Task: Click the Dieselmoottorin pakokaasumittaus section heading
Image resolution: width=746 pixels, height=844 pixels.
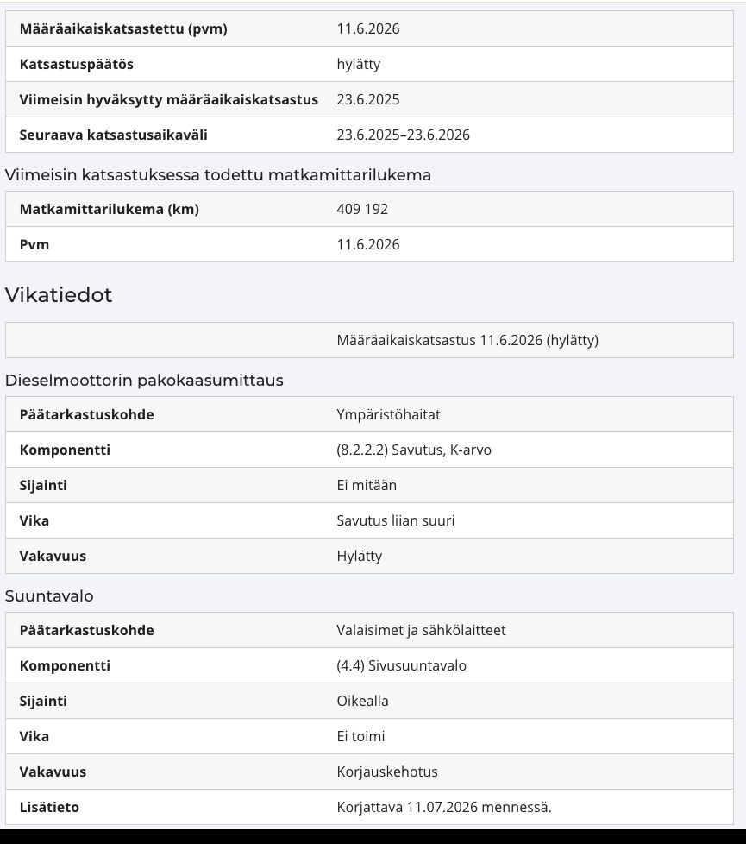Action: 144,380
